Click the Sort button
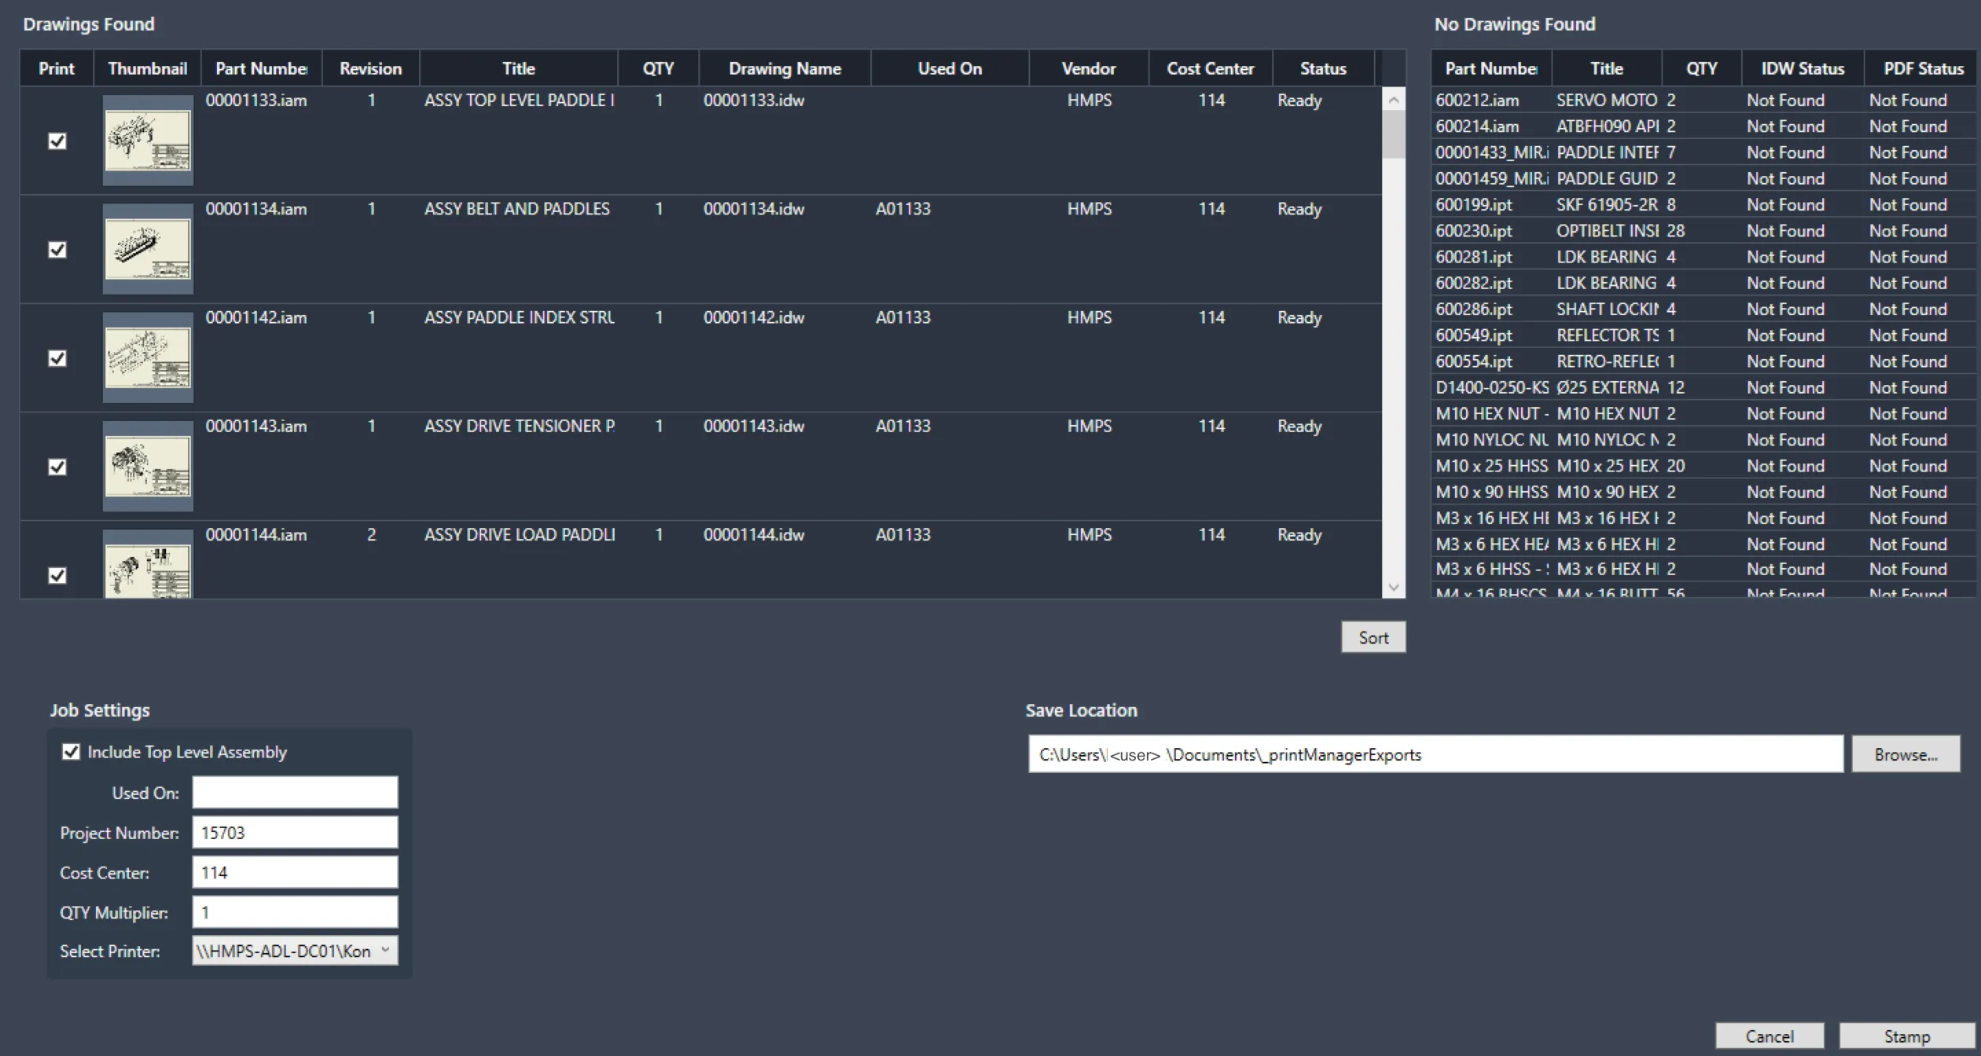The width and height of the screenshot is (1981, 1056). pyautogui.click(x=1373, y=636)
